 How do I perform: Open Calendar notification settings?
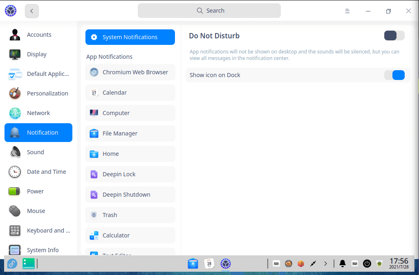tap(130, 93)
